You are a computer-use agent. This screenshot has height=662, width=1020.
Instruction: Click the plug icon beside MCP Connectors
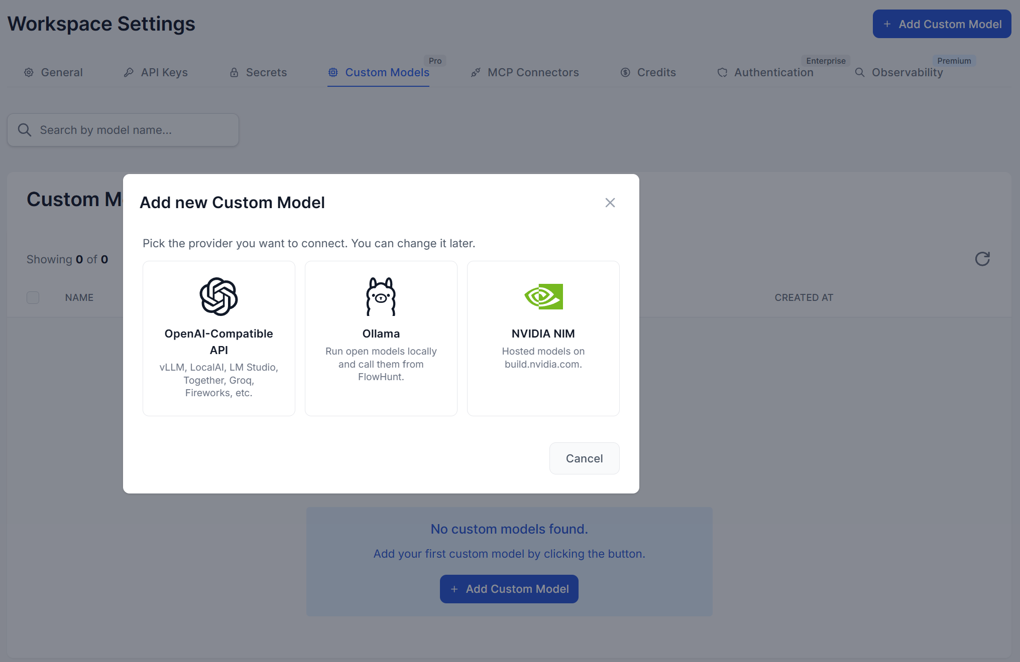pos(476,72)
